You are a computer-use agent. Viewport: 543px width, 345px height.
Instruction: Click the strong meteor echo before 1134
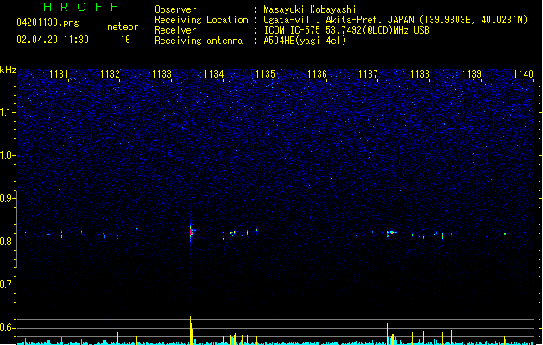click(192, 232)
